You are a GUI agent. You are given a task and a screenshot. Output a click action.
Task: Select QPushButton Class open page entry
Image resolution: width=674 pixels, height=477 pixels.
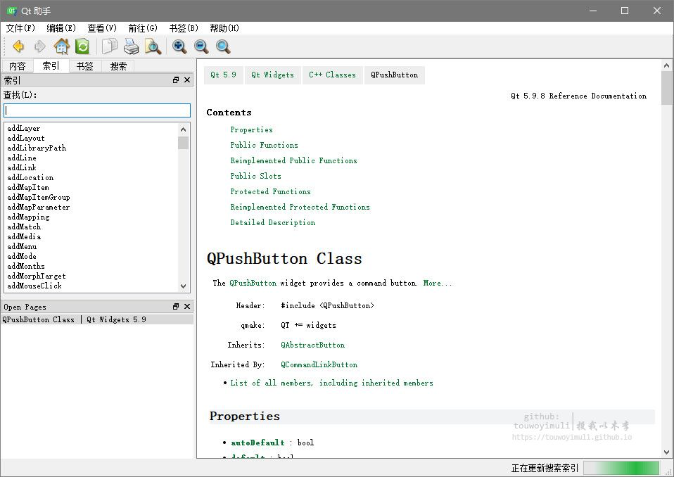coord(97,319)
